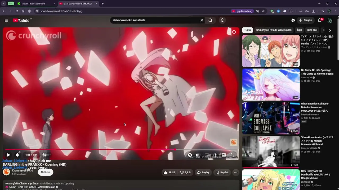
Task: Go back to previous page
Action: (4, 11)
